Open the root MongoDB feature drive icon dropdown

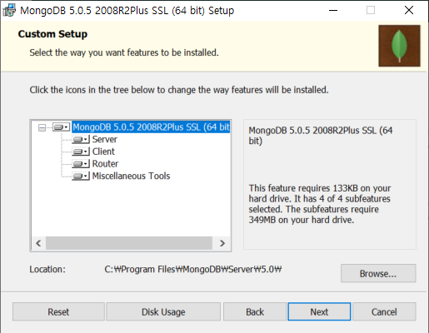pos(61,127)
